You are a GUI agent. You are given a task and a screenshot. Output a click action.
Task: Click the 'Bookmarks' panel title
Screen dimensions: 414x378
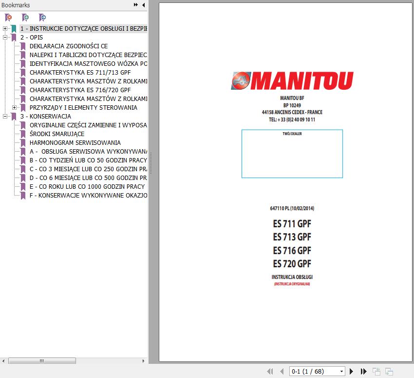click(x=16, y=5)
